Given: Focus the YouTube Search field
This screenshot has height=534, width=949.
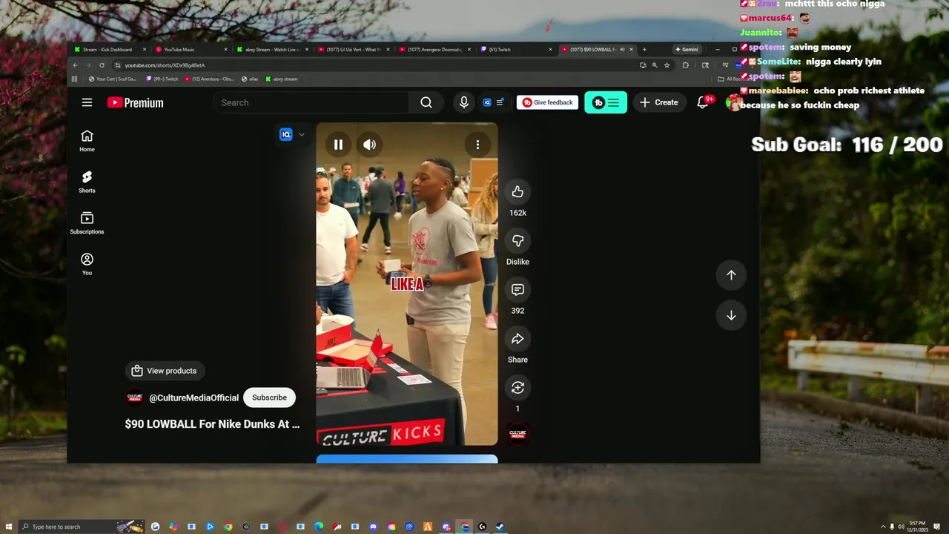Looking at the screenshot, I should point(311,102).
